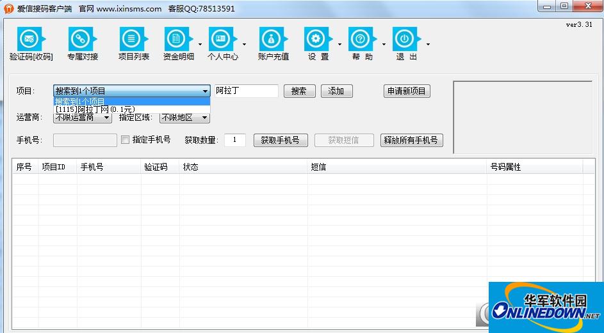Expand the arrow beside 资金明细
The width and height of the screenshot is (604, 333).
coord(200,44)
